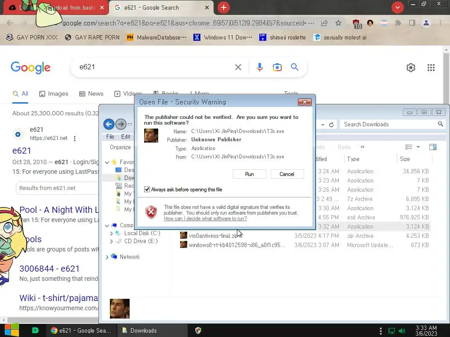This screenshot has width=450, height=337.
Task: Open Chrome profile avatar icon
Action: [x=426, y=23]
